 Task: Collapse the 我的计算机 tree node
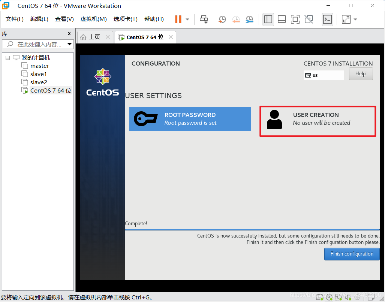[x=7, y=58]
